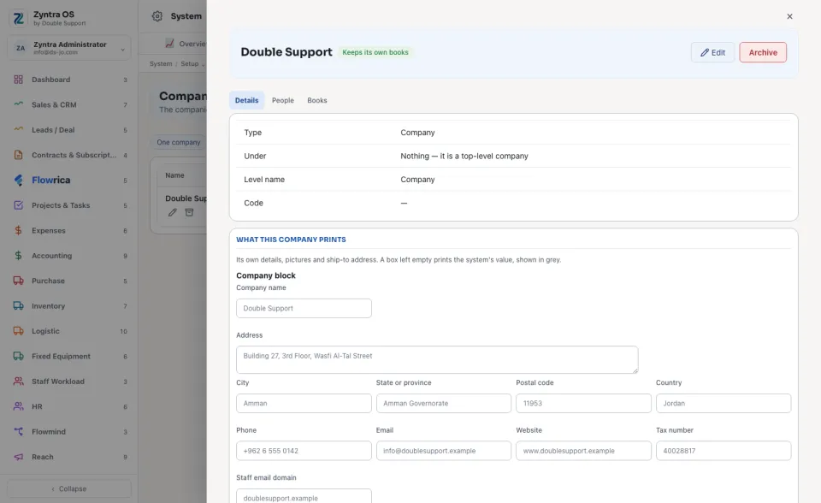This screenshot has width=821, height=503.
Task: Click the Sales & CRM sidebar icon
Action: point(18,104)
